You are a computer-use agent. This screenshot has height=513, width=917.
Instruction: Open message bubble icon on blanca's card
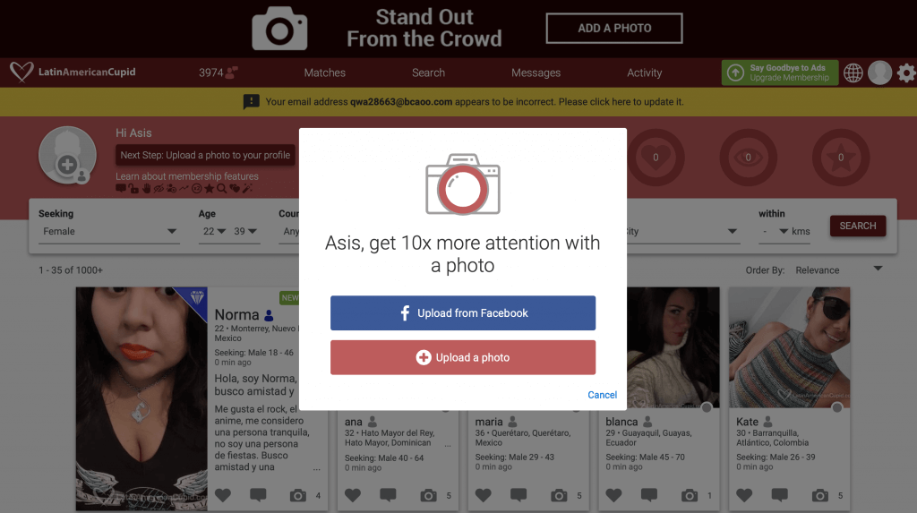click(x=649, y=495)
